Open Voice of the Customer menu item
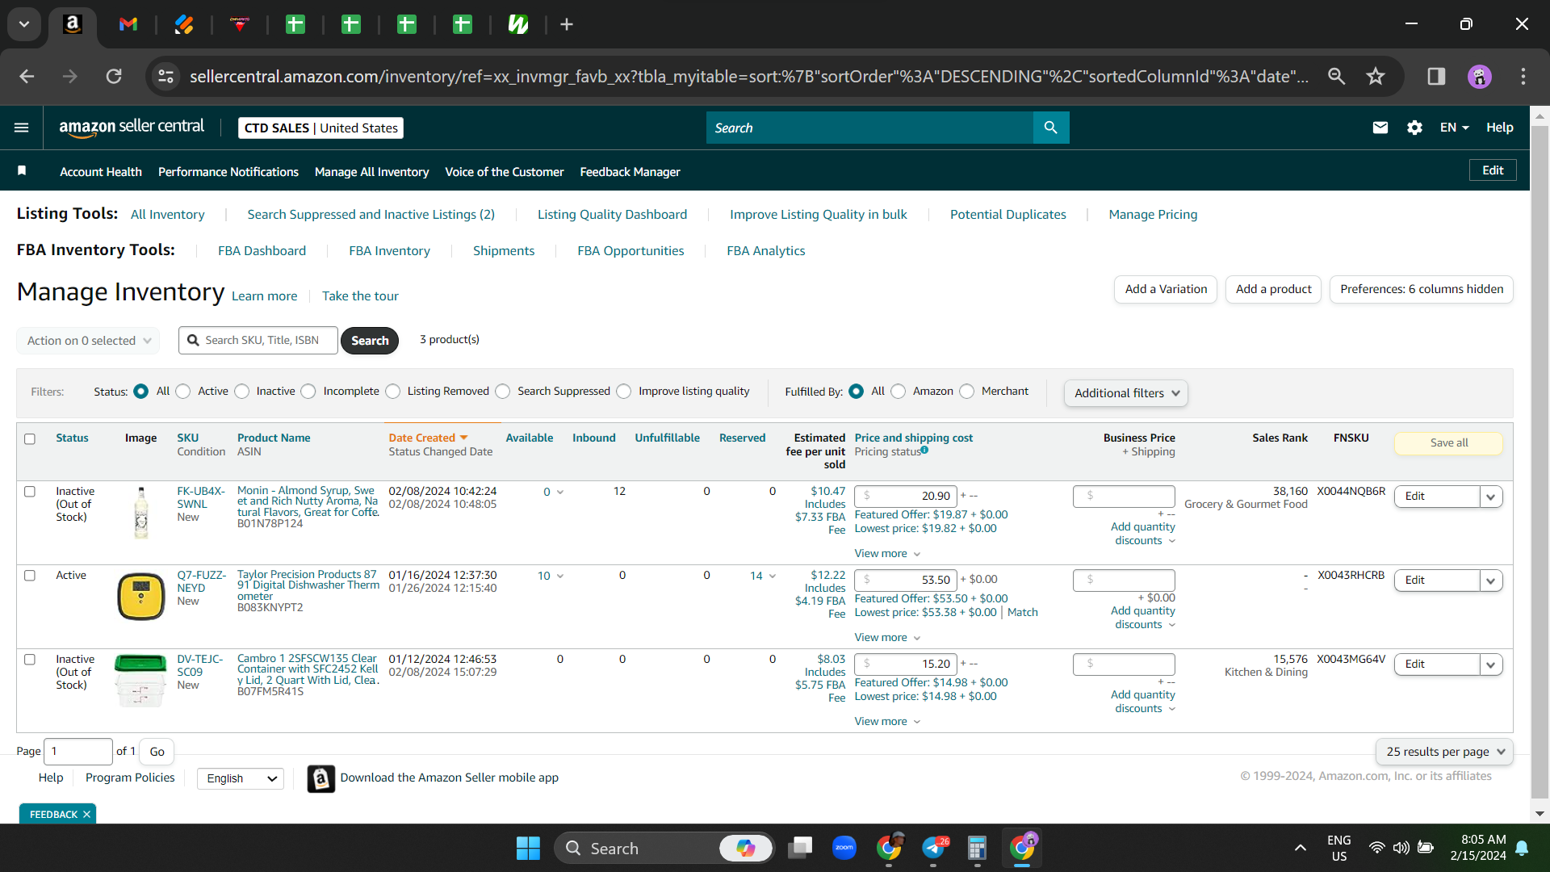The width and height of the screenshot is (1550, 872). tap(505, 172)
